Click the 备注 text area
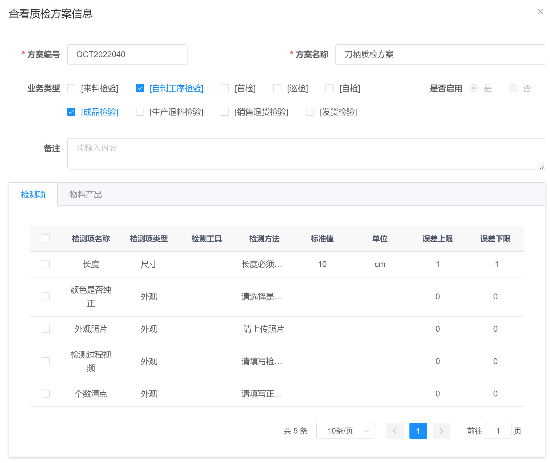The height and width of the screenshot is (463, 550). (x=306, y=154)
